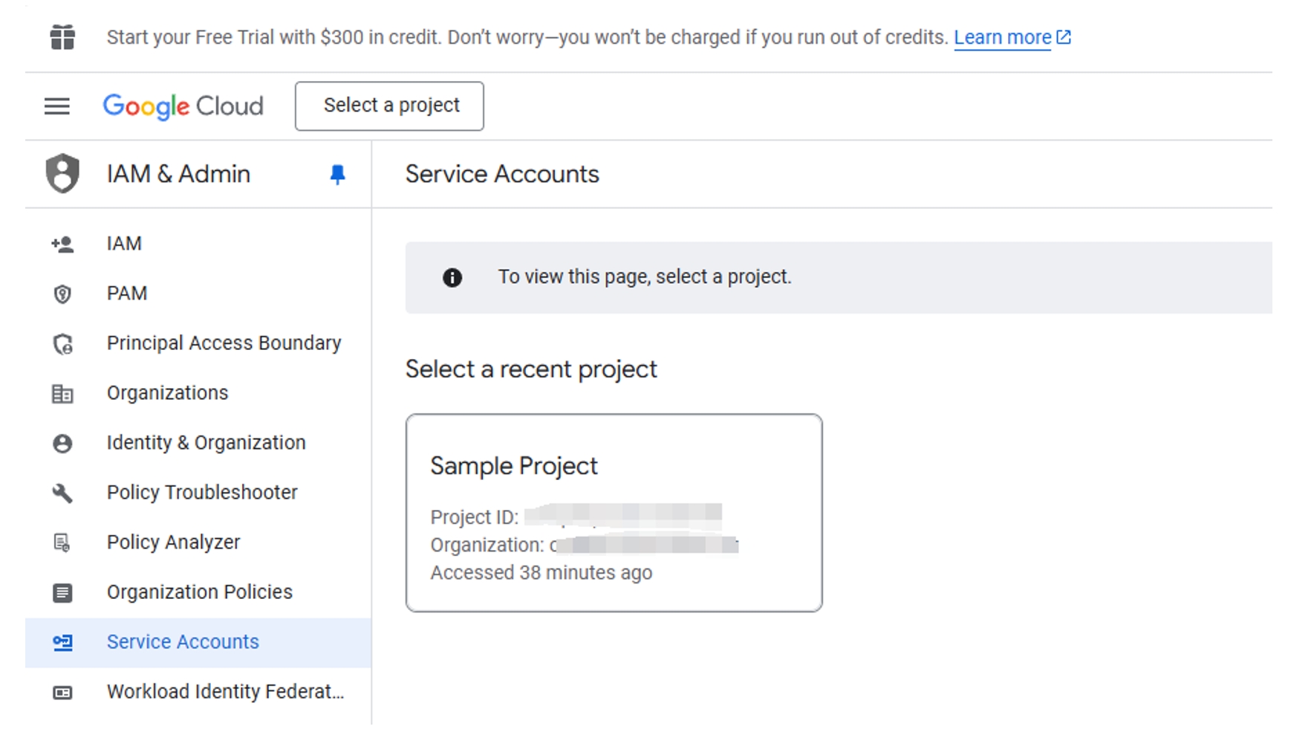Select the Sample Project card
This screenshot has width=1314, height=735.
pos(614,513)
